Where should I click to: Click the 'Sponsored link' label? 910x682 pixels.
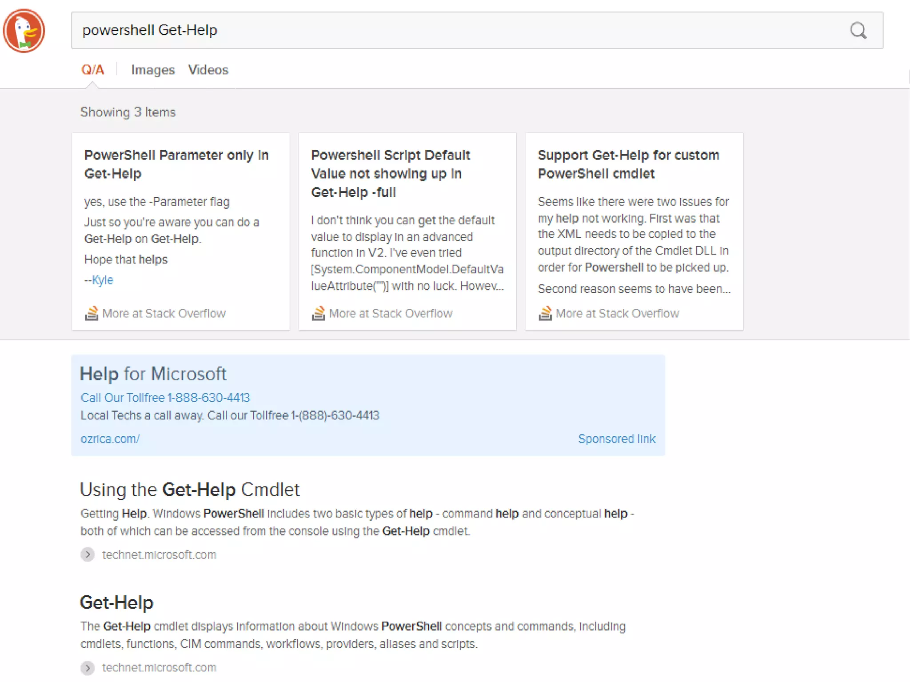coord(616,439)
